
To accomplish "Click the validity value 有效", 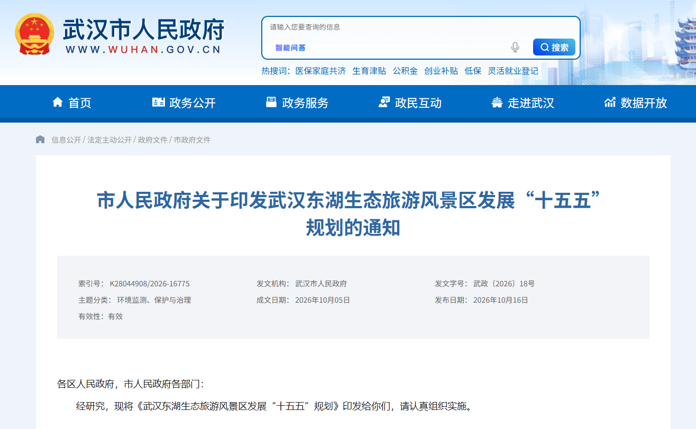I will pyautogui.click(x=115, y=316).
